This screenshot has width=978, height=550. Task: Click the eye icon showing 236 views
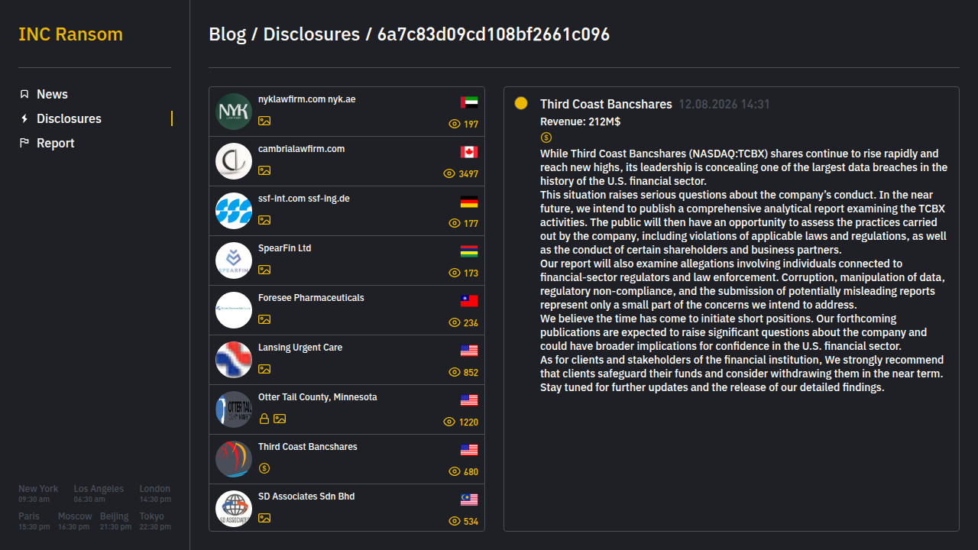click(455, 322)
